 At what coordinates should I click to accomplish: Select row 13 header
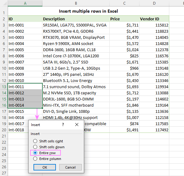click(x=4, y=87)
